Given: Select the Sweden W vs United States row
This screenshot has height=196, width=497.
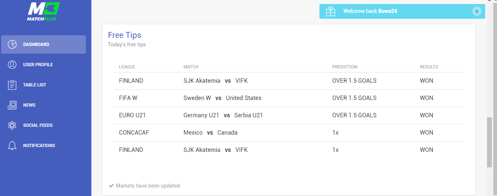Looking at the screenshot, I should click(x=289, y=98).
